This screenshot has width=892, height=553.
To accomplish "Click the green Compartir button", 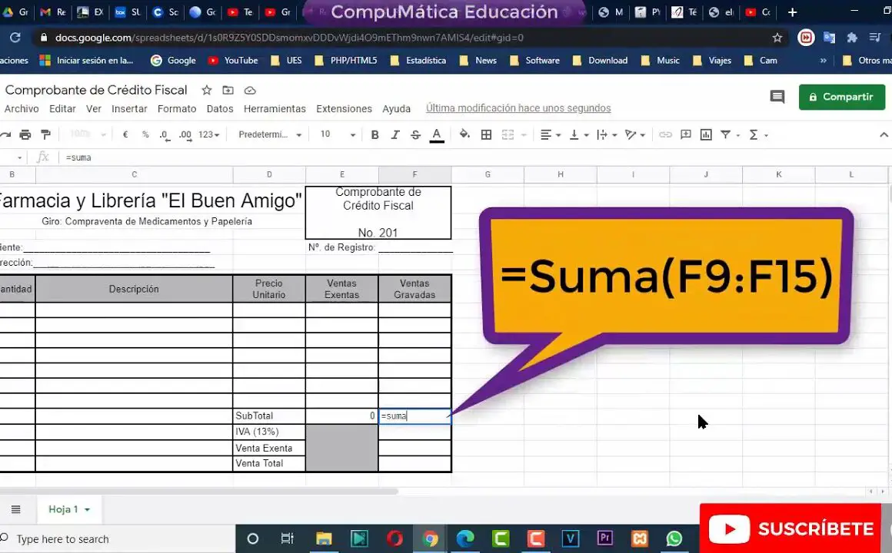I will point(841,97).
